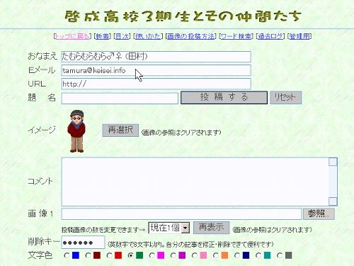Screen dimensions: 354x266
Task: Select the gray text color radio
Action: 280,255
